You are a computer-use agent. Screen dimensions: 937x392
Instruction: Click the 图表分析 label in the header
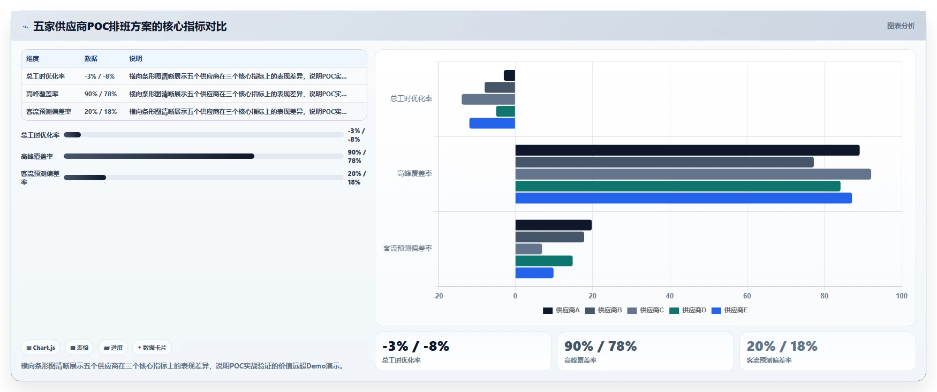[x=901, y=26]
